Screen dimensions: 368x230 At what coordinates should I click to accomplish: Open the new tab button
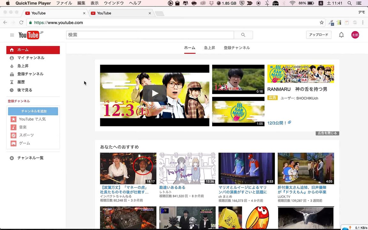160,14
